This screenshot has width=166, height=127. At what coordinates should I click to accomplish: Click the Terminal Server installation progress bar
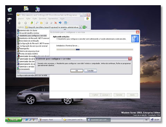[95, 50]
